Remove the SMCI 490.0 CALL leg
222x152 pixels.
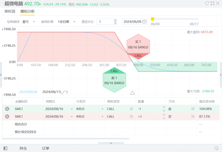coord(7,116)
